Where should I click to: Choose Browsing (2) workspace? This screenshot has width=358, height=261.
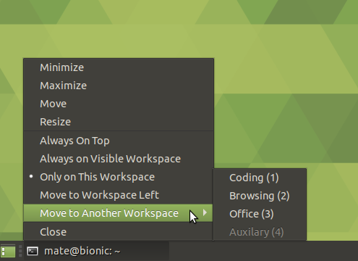pyautogui.click(x=260, y=196)
